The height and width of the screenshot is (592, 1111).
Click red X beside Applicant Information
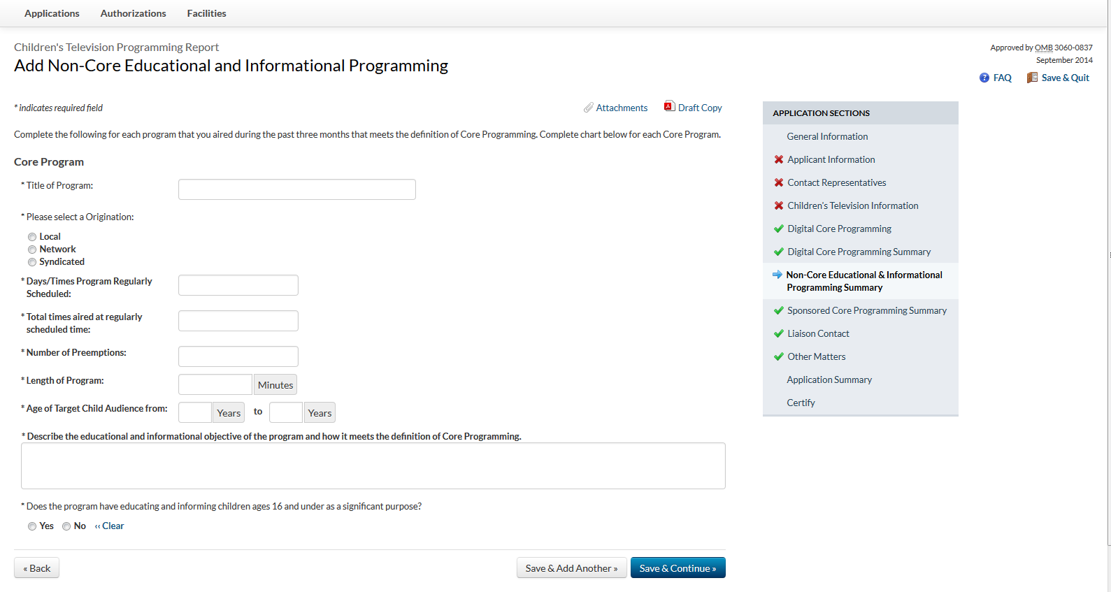(778, 159)
